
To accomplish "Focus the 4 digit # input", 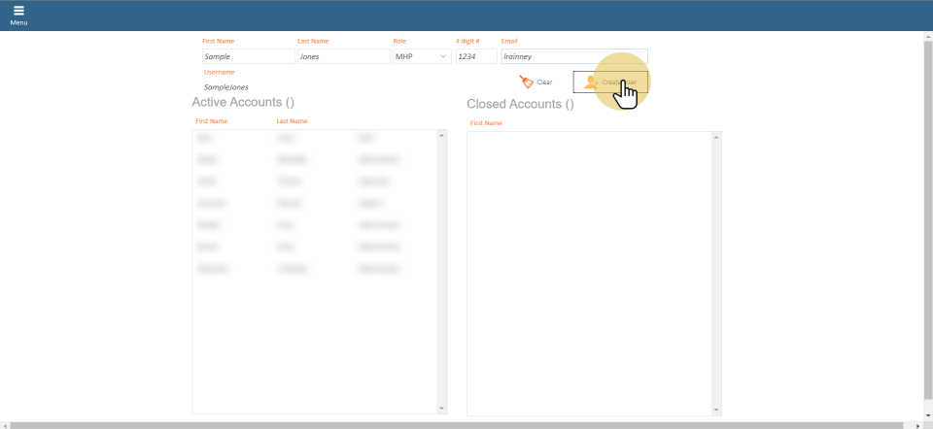I will click(x=475, y=56).
